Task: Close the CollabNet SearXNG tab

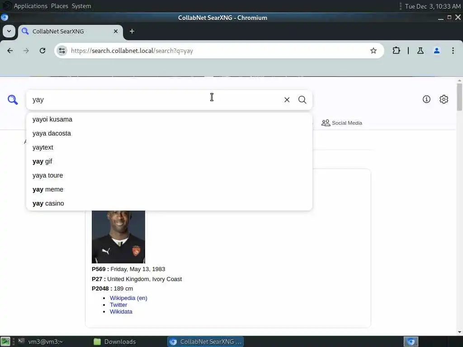Action: [x=116, y=31]
